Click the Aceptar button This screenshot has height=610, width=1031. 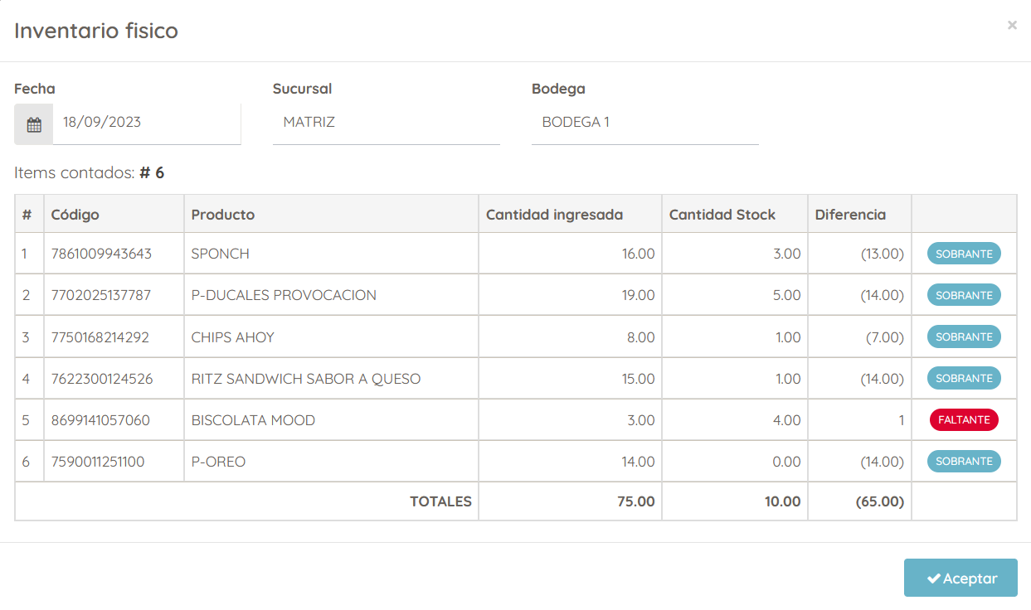coord(960,578)
